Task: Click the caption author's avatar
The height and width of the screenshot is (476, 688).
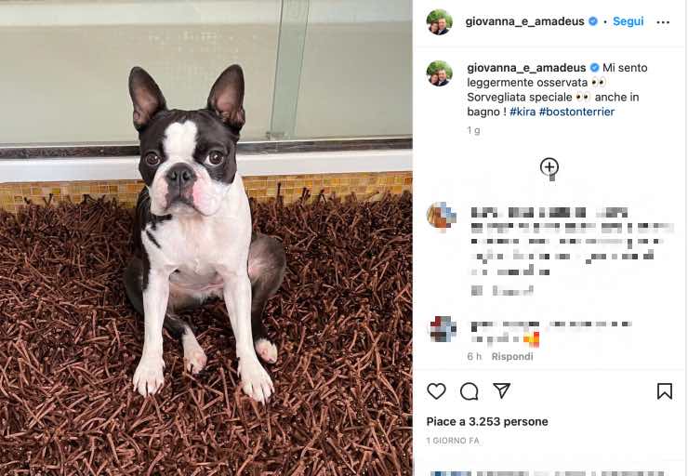Action: point(439,73)
